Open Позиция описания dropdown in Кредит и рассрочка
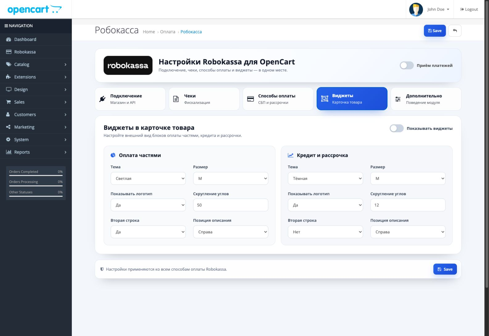The height and width of the screenshot is (336, 489). [x=408, y=232]
